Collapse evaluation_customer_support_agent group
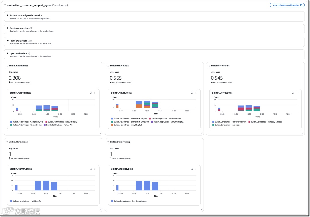Screen dimensions: 310x217 (5, 5)
